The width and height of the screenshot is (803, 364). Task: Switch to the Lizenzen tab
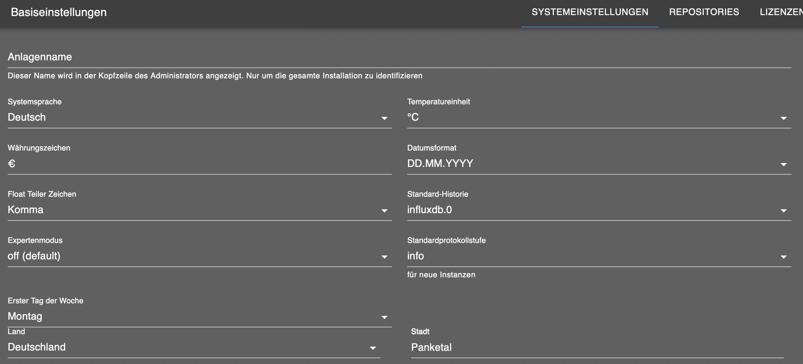pos(781,12)
